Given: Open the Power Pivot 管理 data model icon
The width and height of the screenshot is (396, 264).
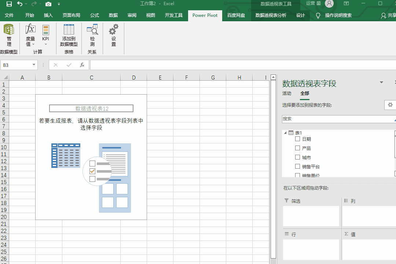Looking at the screenshot, I should [x=9, y=30].
